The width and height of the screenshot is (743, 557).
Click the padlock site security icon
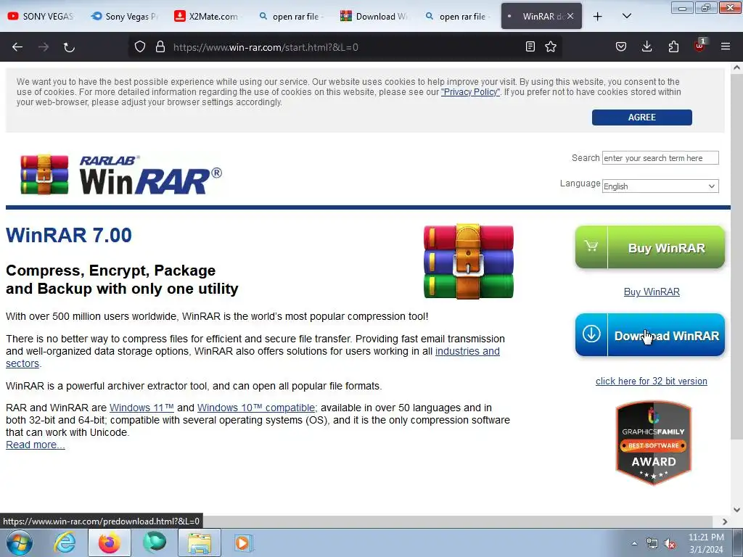tap(160, 47)
